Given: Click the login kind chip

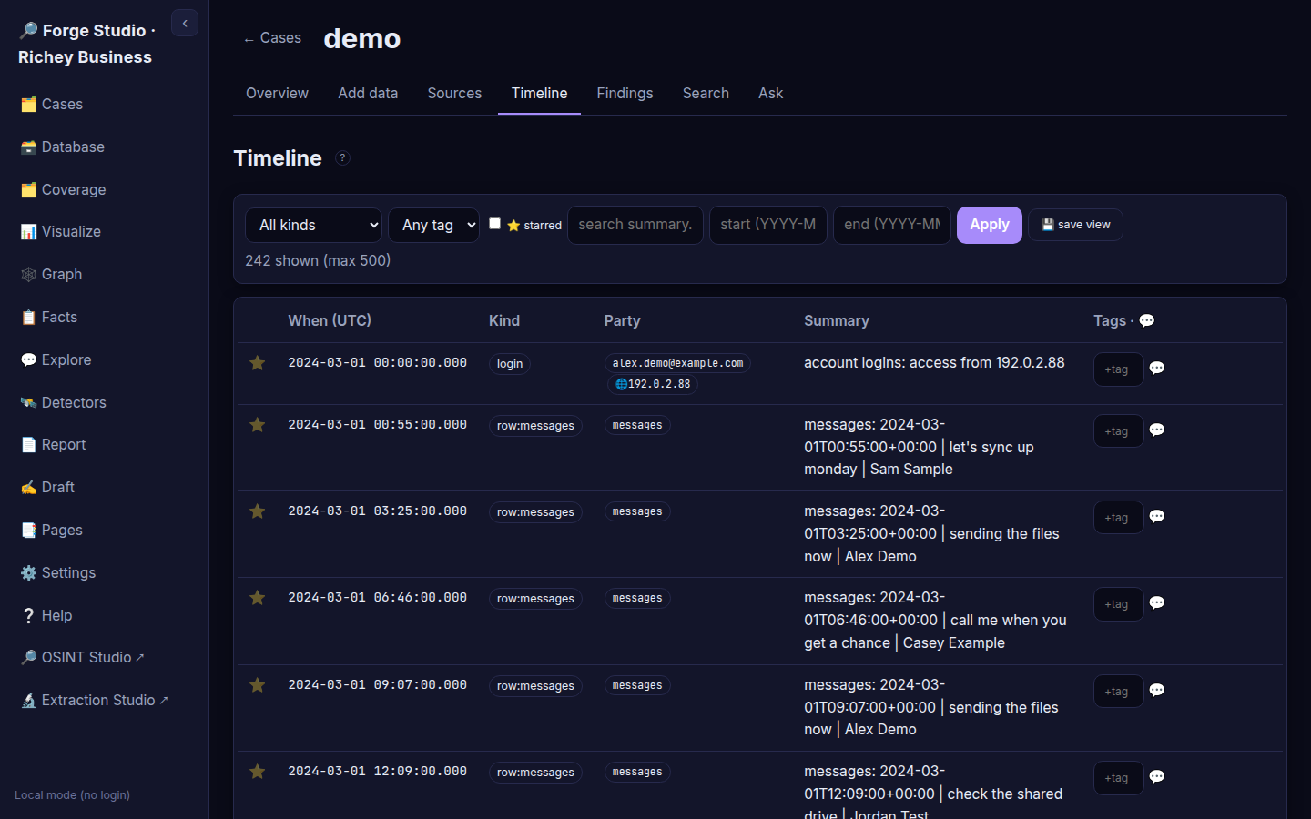Looking at the screenshot, I should coord(510,364).
